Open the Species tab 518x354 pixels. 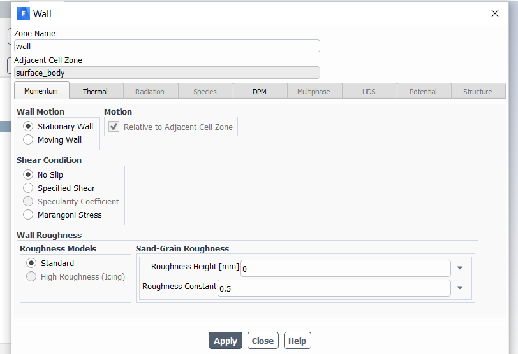[205, 91]
